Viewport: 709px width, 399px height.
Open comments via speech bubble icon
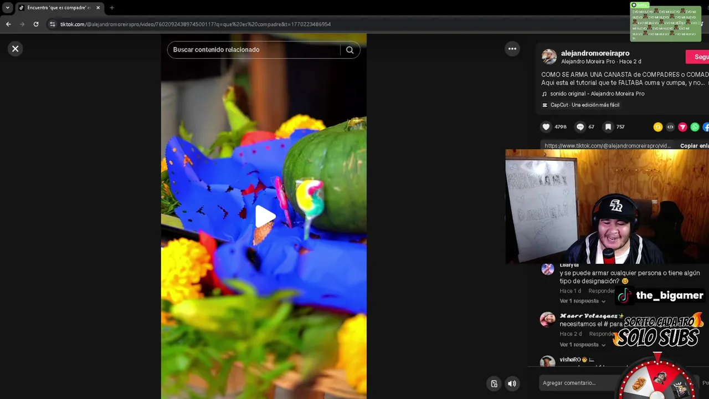tap(580, 127)
